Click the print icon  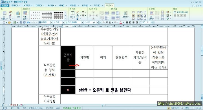(21, 22)
